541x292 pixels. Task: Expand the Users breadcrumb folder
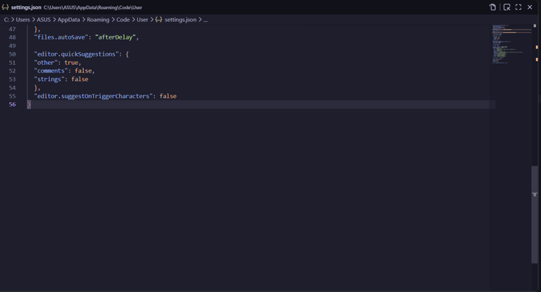tap(23, 20)
